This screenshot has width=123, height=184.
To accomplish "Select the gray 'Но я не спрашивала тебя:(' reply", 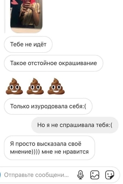I will (x=75, y=125).
